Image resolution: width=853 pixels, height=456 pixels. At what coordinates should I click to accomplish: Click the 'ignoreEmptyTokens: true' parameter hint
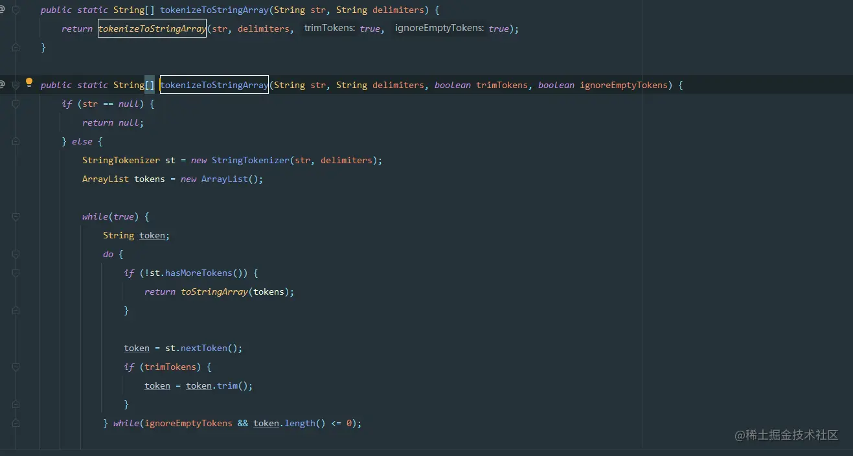click(452, 28)
